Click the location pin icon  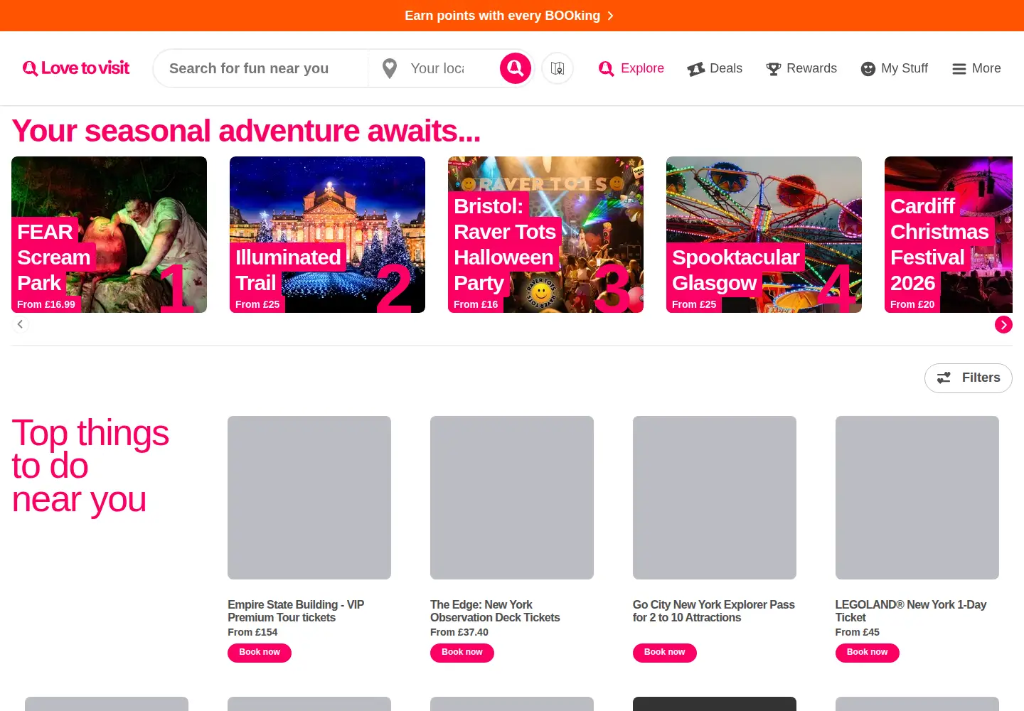pyautogui.click(x=389, y=68)
